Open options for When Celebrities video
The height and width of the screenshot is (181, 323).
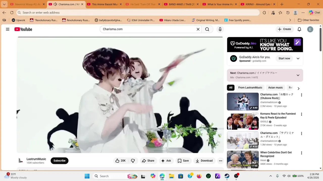coord(301,153)
